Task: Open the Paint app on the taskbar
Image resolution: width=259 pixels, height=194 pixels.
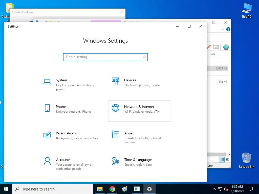Action: [x=124, y=189]
